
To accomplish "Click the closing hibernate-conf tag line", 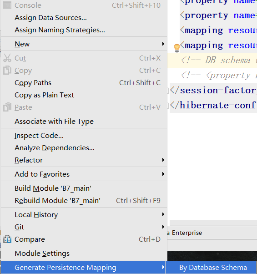I will 213,105.
